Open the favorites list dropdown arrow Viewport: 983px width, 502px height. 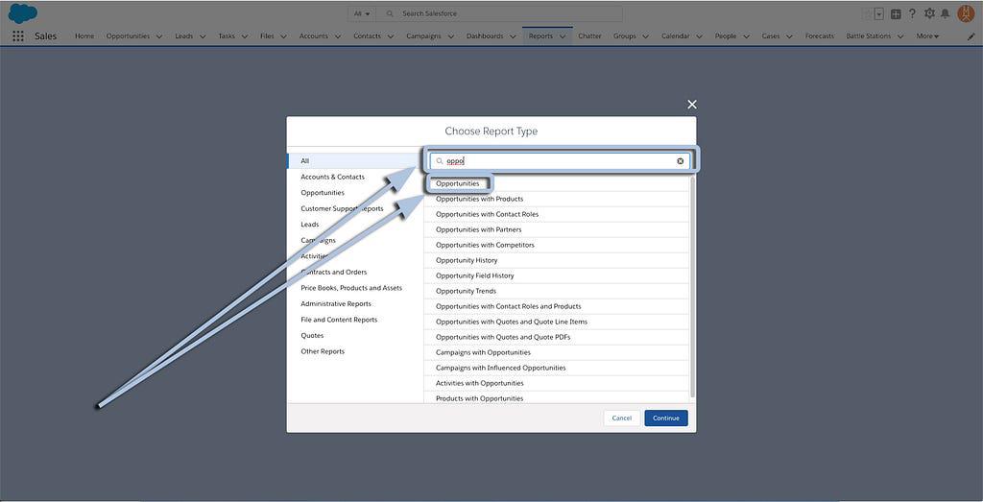[x=878, y=13]
